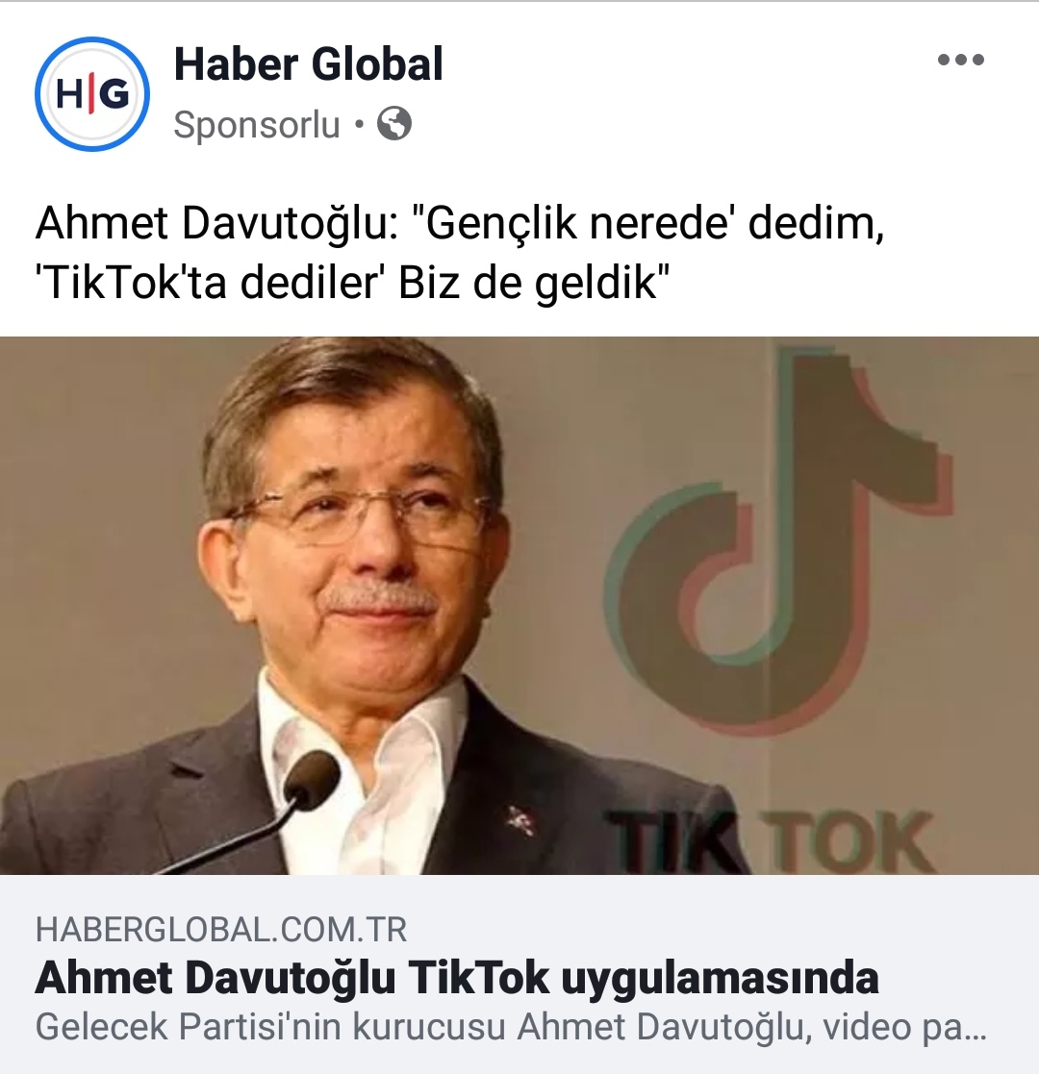Open the Haber Global HG profile logo
Image resolution: width=1039 pixels, height=1074 pixels.
[x=91, y=94]
